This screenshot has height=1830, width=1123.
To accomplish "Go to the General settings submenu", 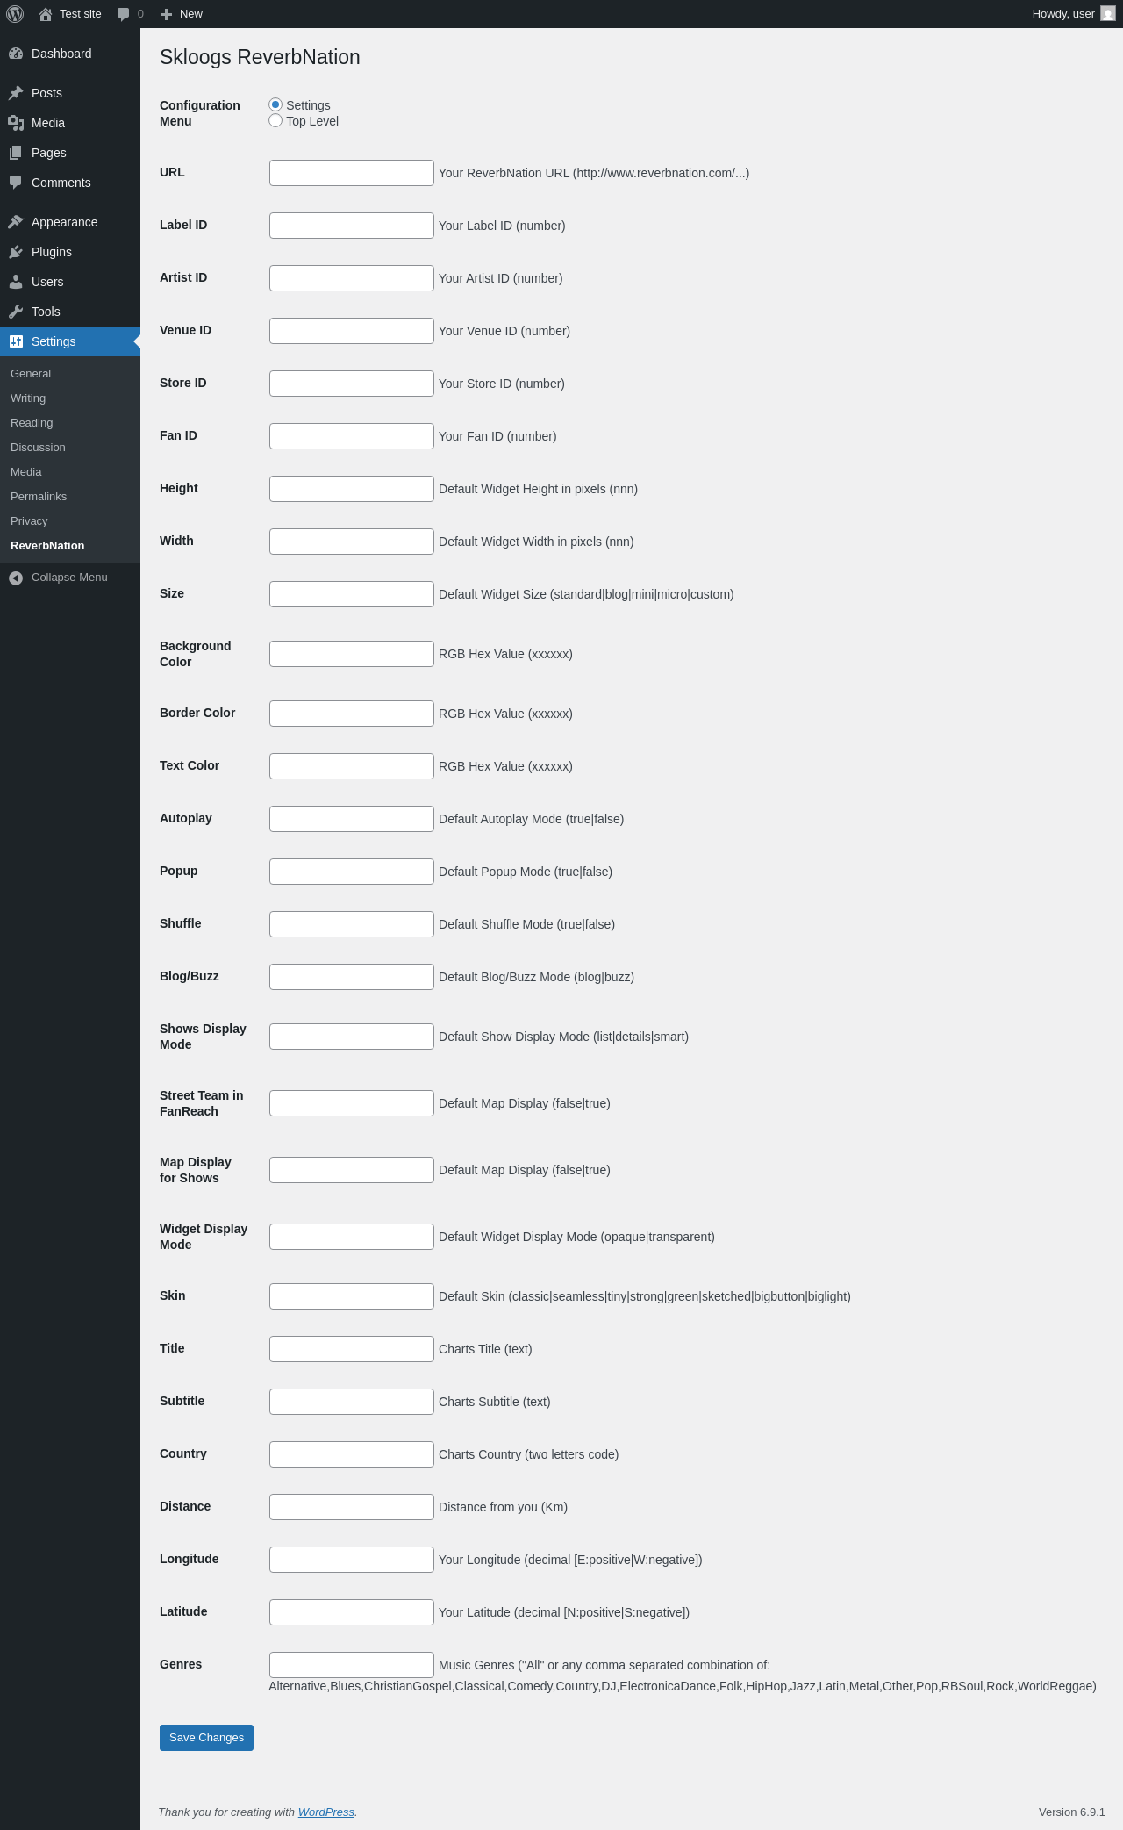I will pyautogui.click(x=31, y=374).
